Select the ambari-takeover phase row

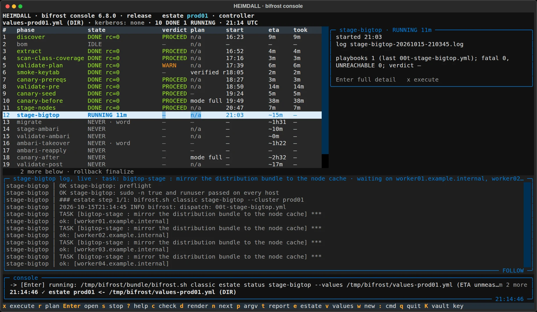click(162, 143)
